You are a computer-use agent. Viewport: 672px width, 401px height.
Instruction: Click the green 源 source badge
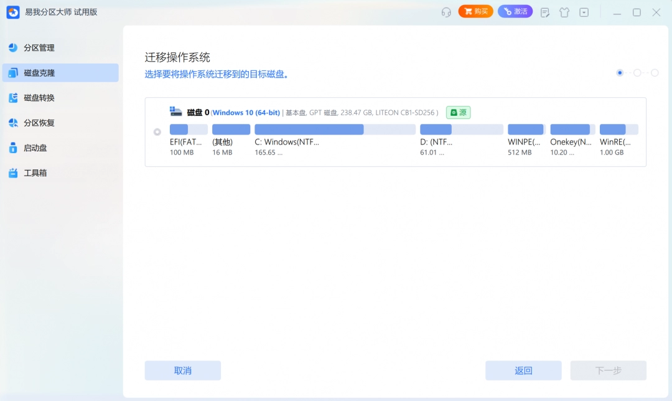(458, 112)
